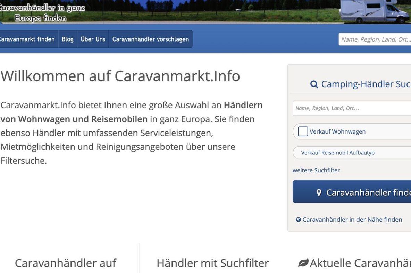Screen dimensions: 411x273
Task: Tick the Verkauf Wohnwagen checkbox
Action: (303, 131)
